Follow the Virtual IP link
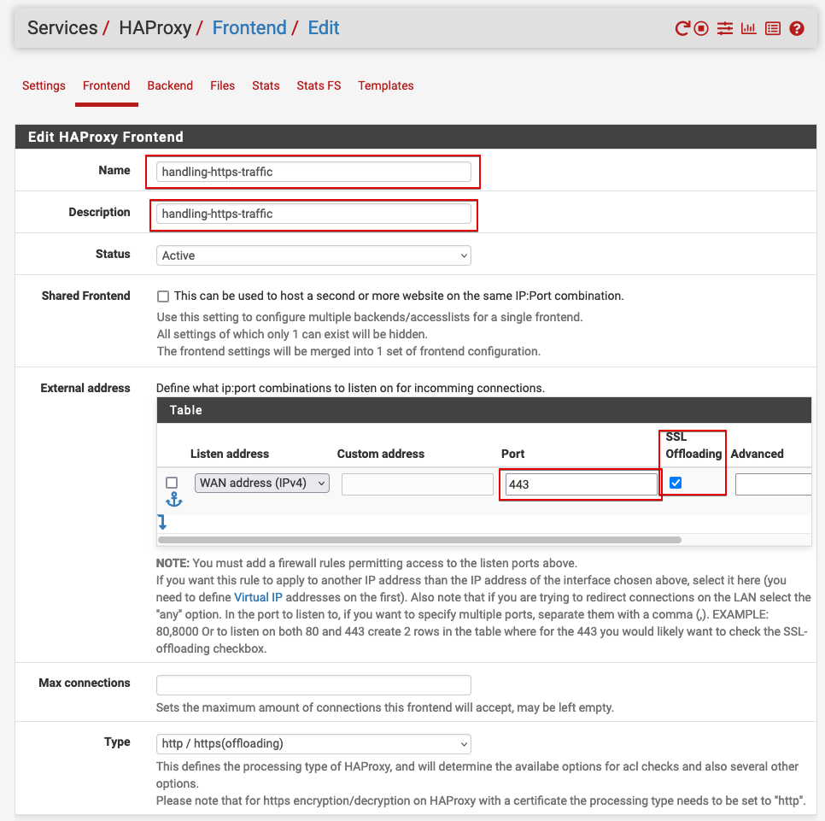825x821 pixels. [258, 597]
